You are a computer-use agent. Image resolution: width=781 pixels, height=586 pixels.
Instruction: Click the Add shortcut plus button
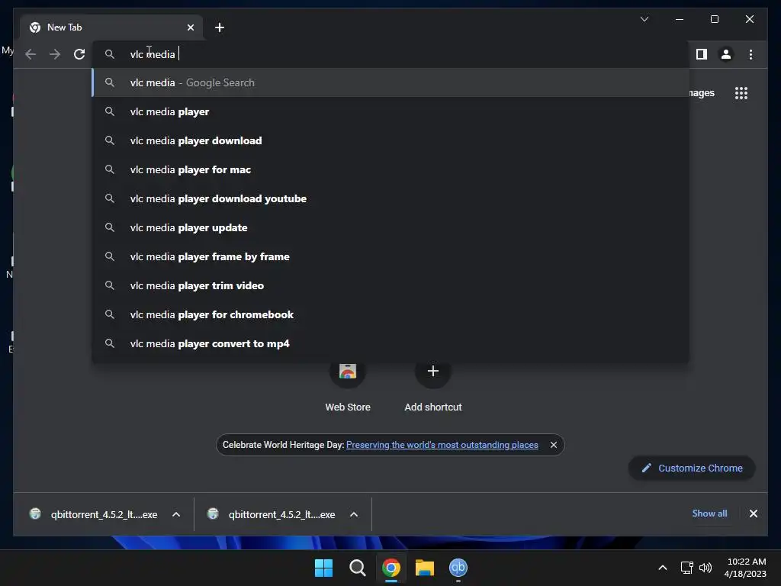coord(433,371)
